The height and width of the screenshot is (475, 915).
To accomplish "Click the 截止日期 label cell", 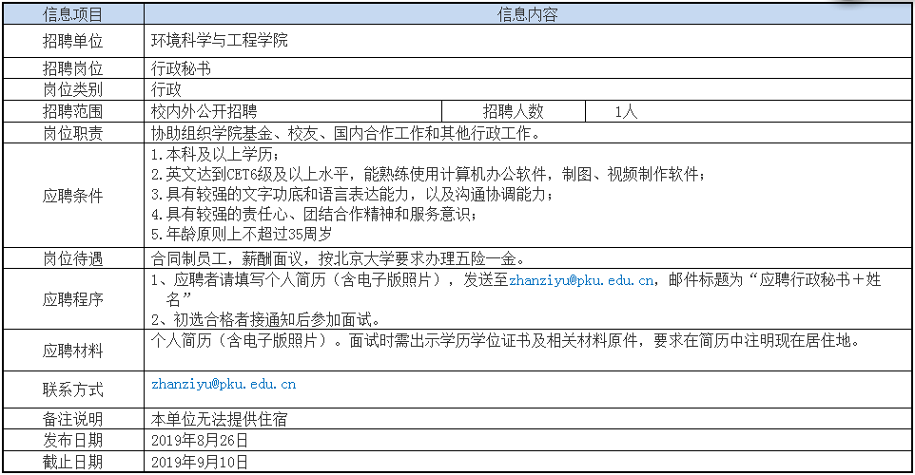I will coord(73,463).
